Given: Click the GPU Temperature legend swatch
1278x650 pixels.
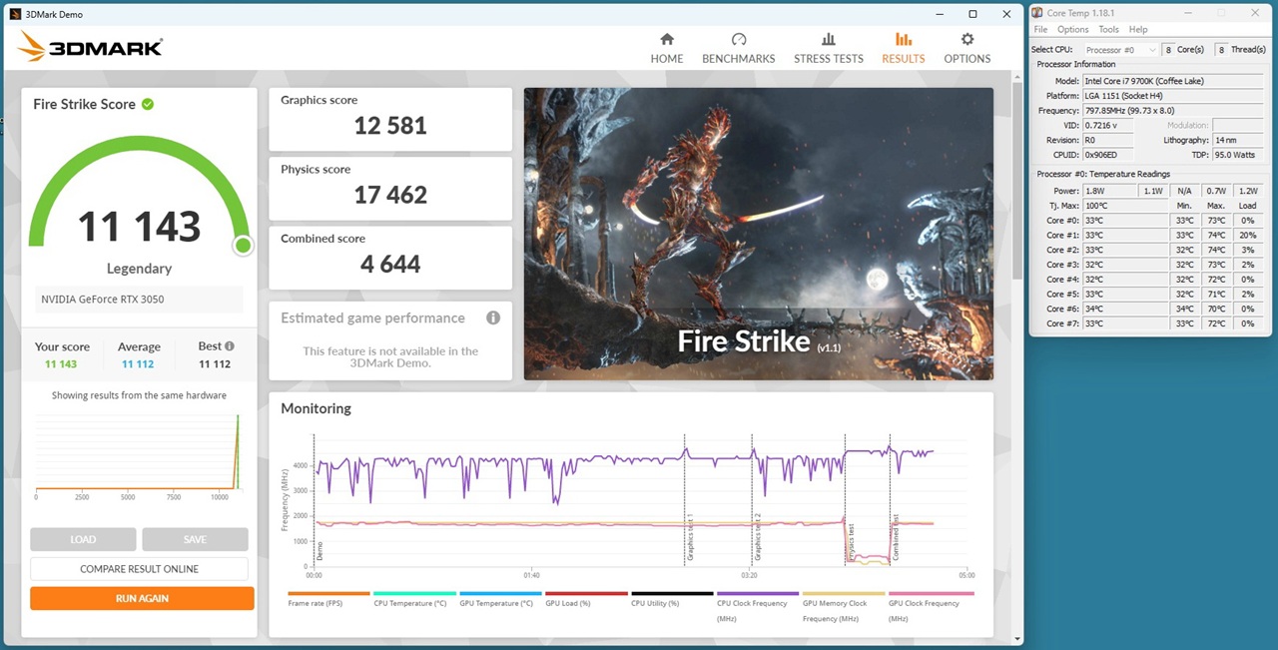Looking at the screenshot, I should click(500, 593).
